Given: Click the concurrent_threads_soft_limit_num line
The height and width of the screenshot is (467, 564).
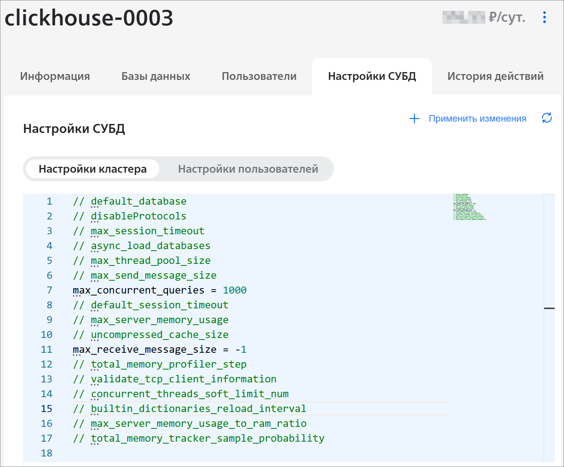Looking at the screenshot, I should [181, 394].
